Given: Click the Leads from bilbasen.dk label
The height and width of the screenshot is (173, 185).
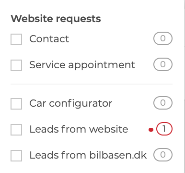Looking at the screenshot, I should click(x=88, y=155).
